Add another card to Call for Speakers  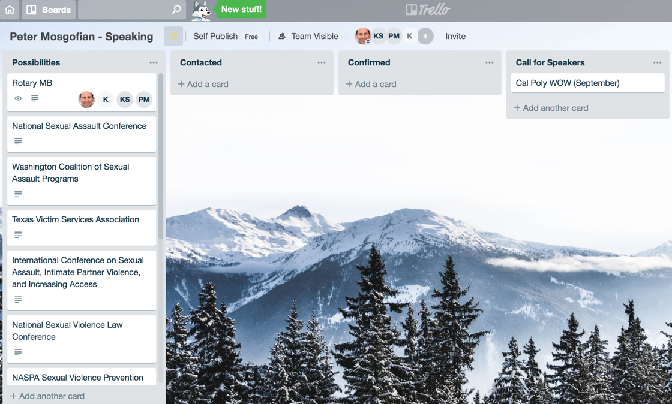[x=551, y=108]
